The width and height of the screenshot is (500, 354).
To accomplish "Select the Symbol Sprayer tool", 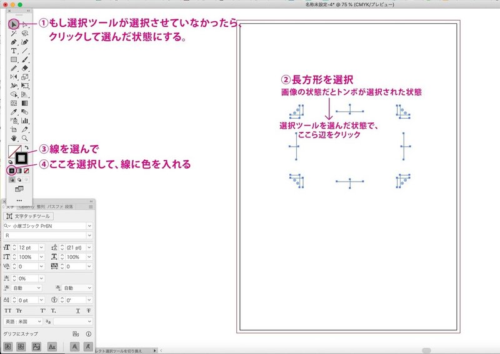I will [x=14, y=120].
